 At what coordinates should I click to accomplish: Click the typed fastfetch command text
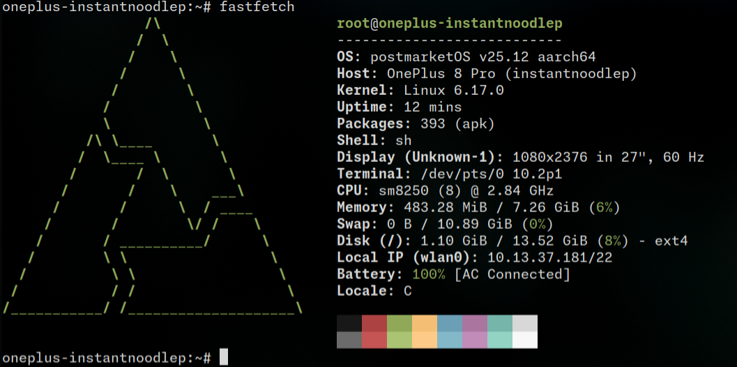pos(257,7)
